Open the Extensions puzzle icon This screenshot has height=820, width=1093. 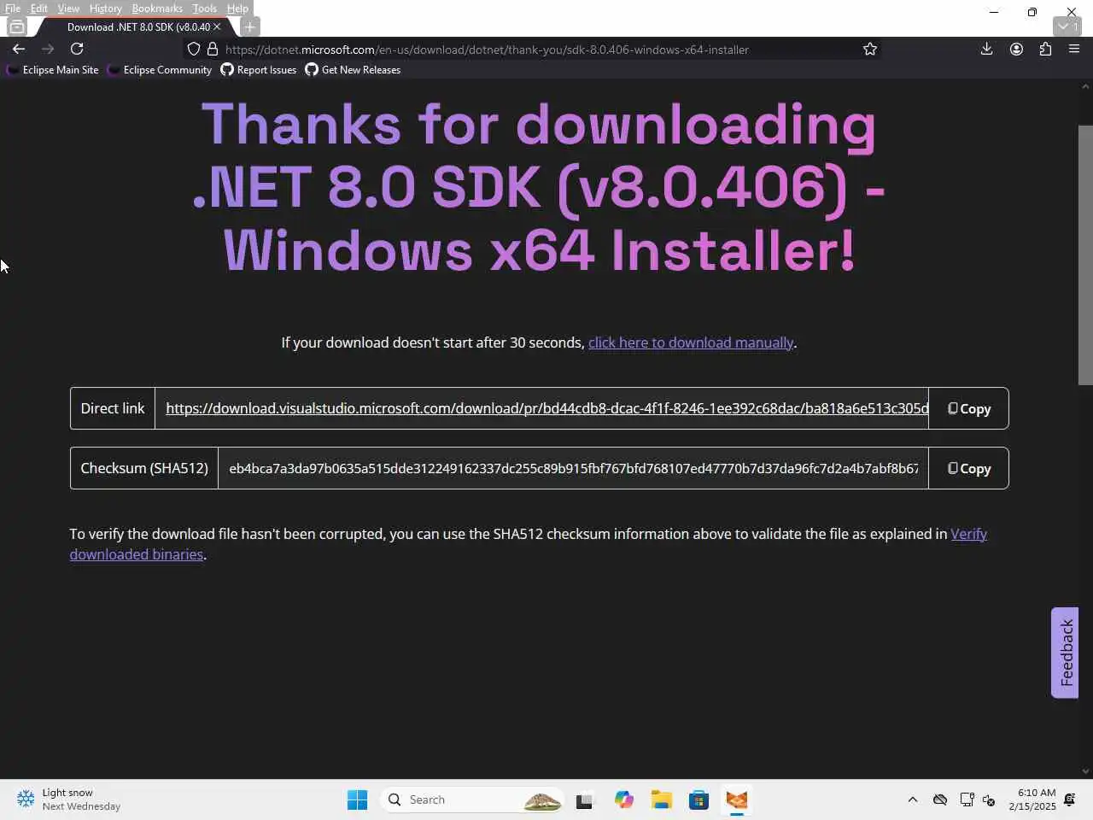[1045, 49]
